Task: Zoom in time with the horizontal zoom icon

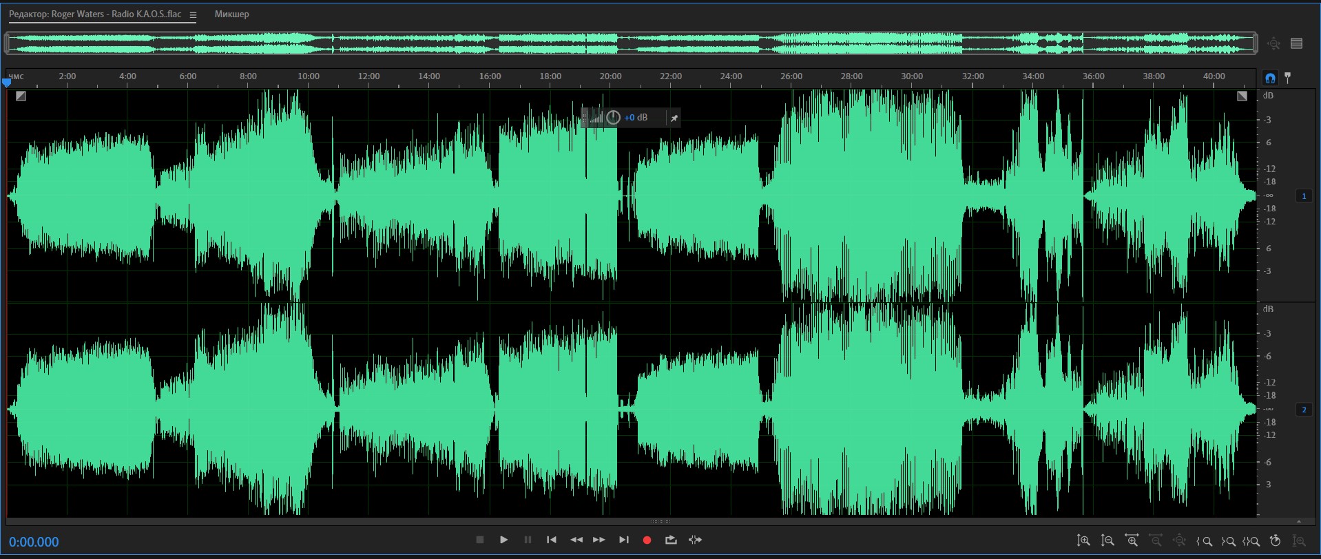Action: click(1132, 541)
